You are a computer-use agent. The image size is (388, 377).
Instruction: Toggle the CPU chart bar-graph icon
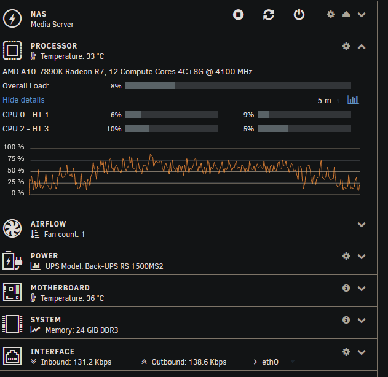[353, 99]
